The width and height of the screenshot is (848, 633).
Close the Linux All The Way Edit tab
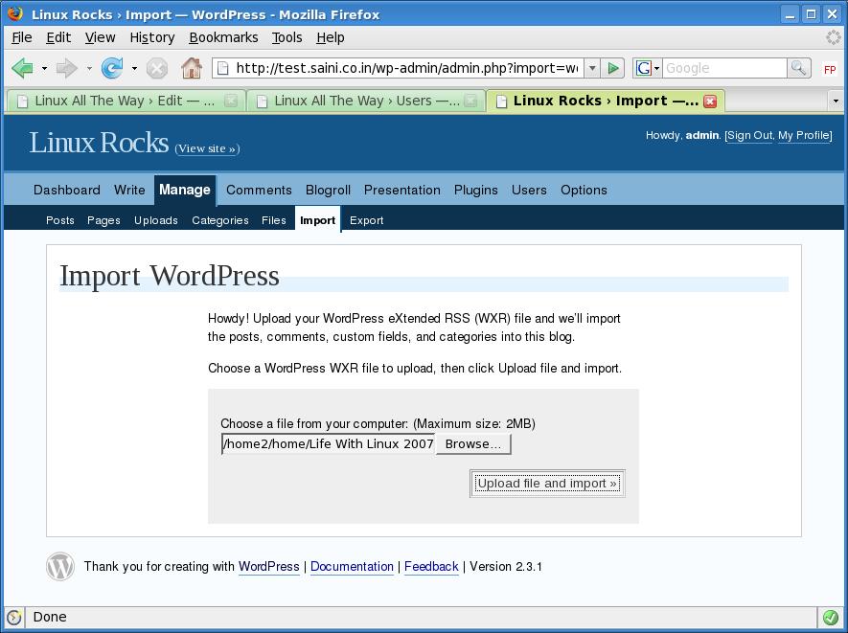pos(231,102)
